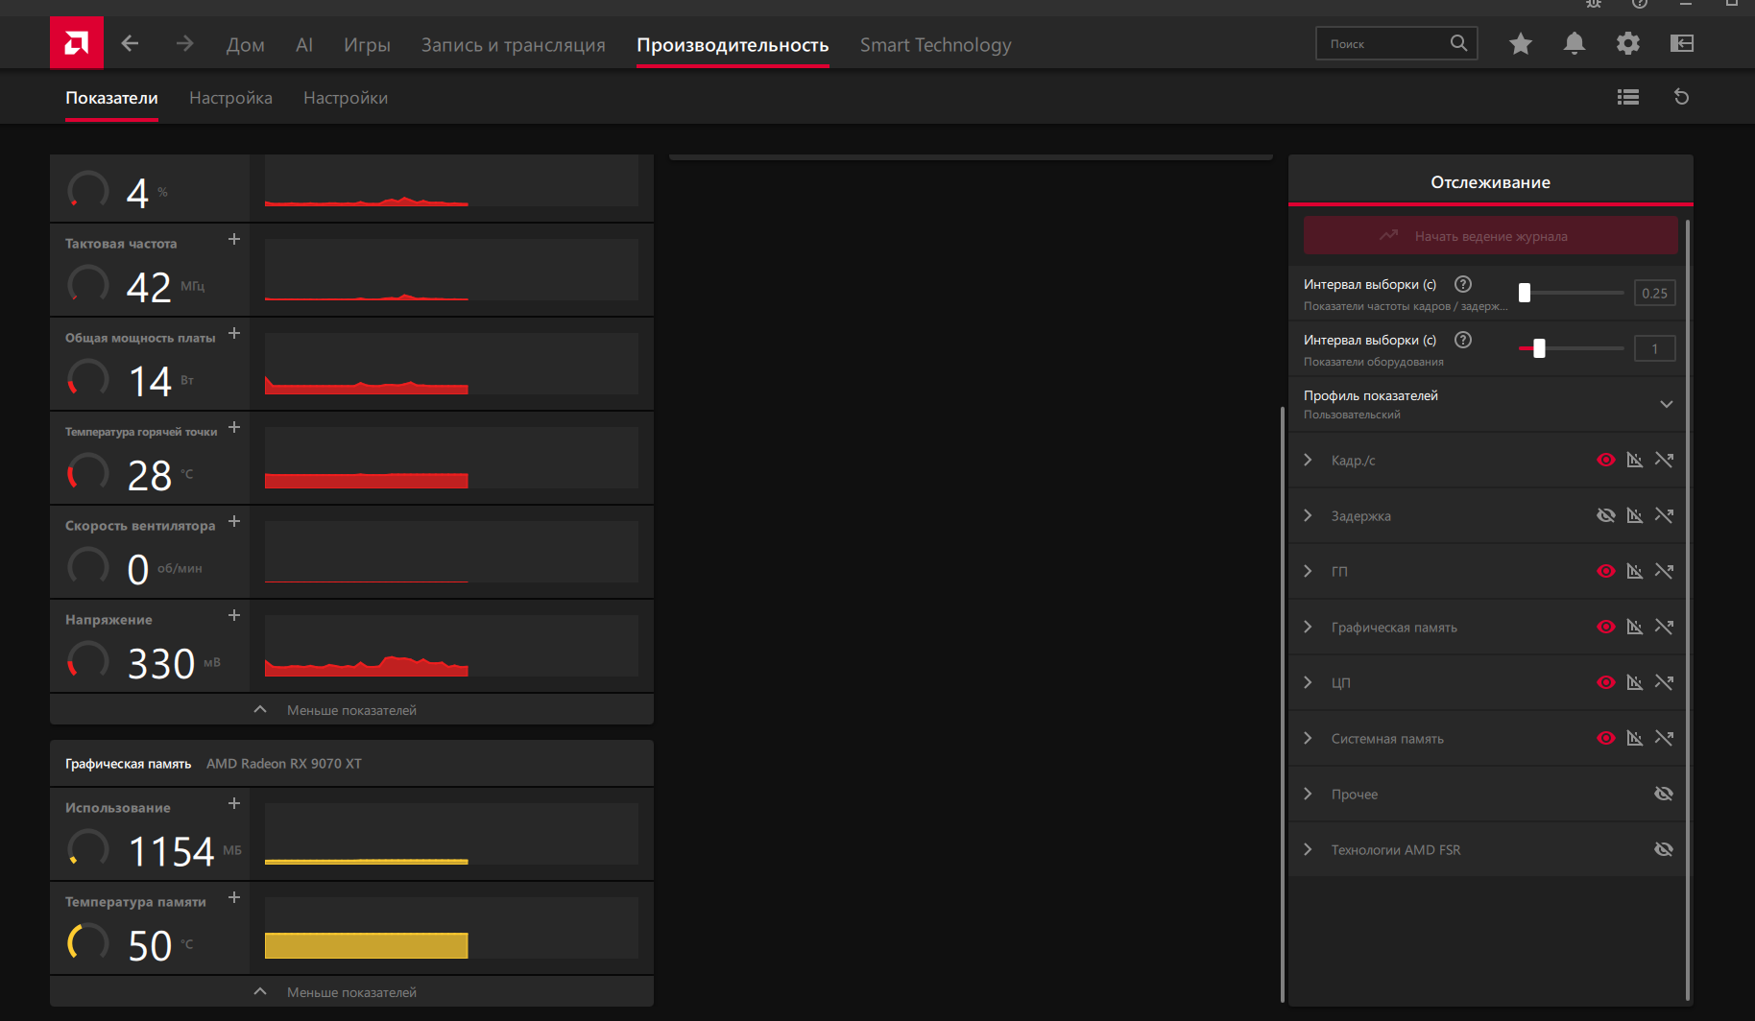Click overlay pin icon for Кадр./с
This screenshot has width=1755, height=1021.
[x=1665, y=460]
